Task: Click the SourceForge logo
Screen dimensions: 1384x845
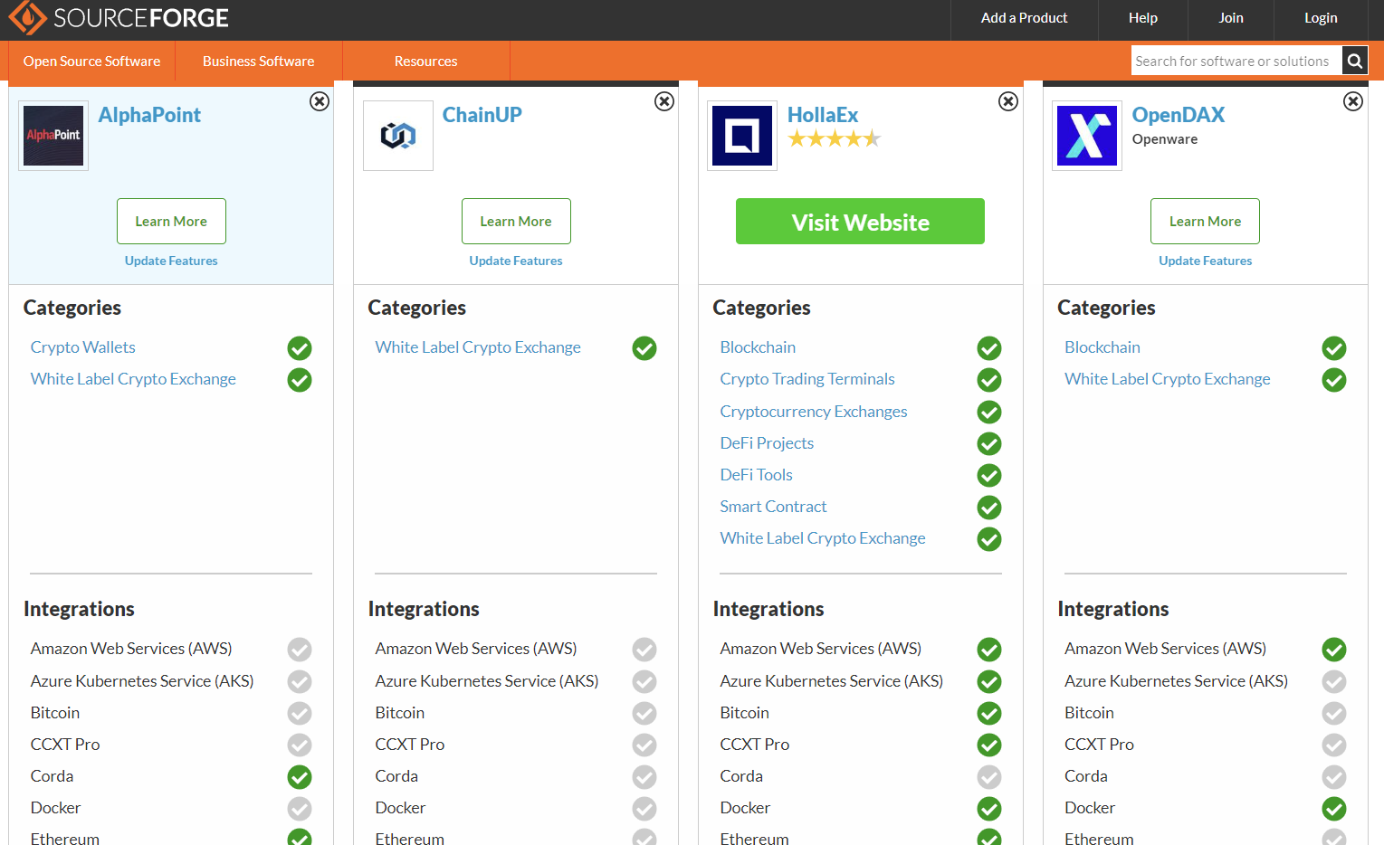Action: 119,17
